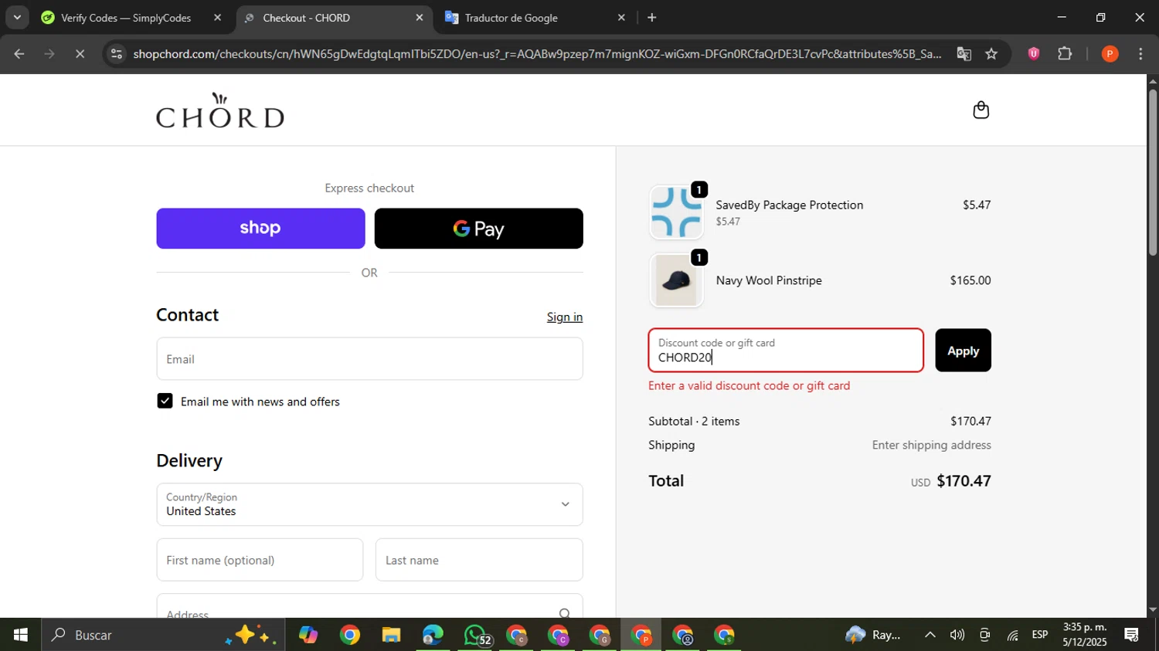The image size is (1159, 651).
Task: Expand Country/Region dropdown
Action: (x=369, y=504)
